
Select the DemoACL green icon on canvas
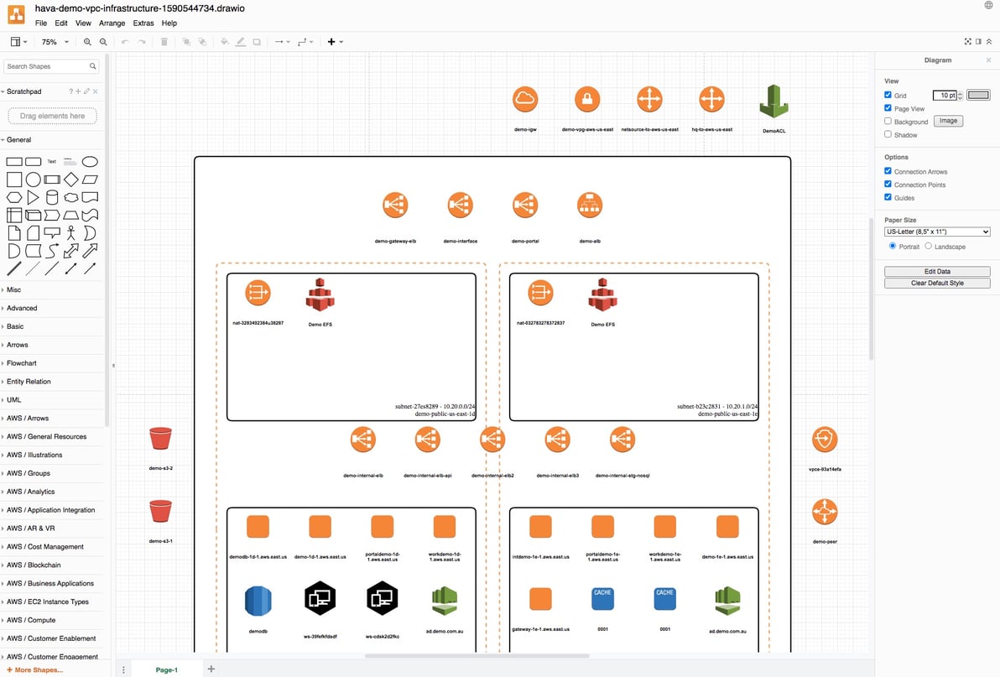[x=773, y=102]
